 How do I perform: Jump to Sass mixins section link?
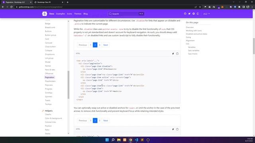click(x=192, y=54)
